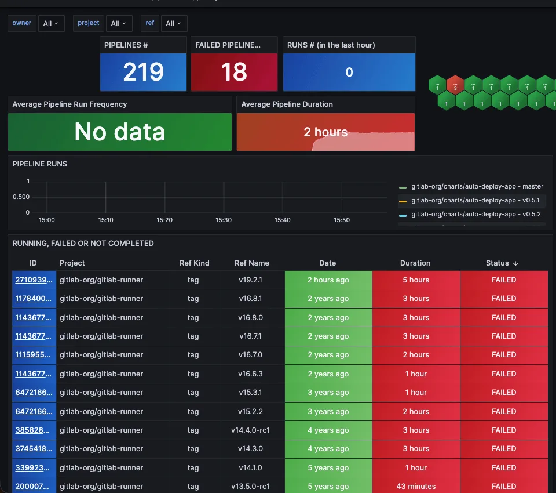
Task: Open pipeline link 1115955... for v16.7.0
Action: tap(32, 355)
